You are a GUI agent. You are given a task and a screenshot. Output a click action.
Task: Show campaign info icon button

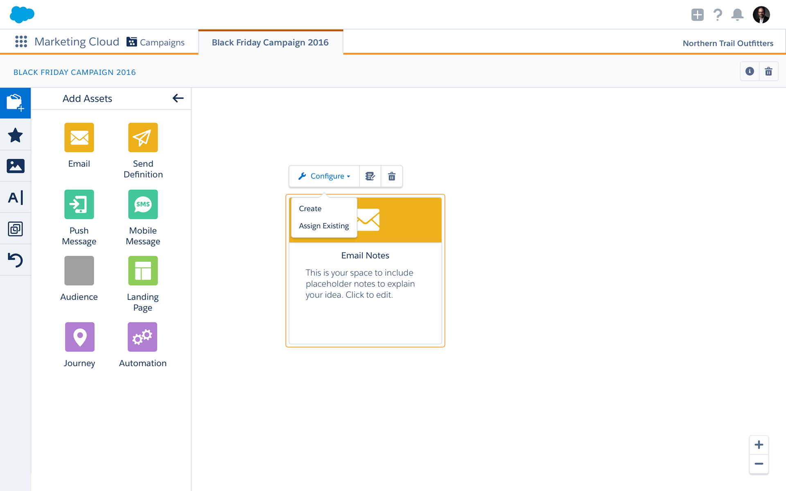(750, 71)
